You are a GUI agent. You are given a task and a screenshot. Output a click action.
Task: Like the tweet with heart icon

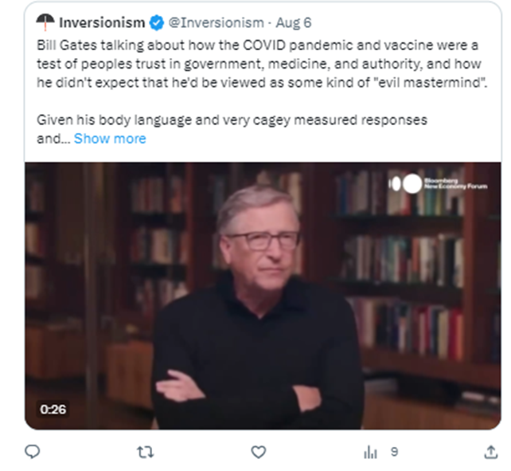259,452
